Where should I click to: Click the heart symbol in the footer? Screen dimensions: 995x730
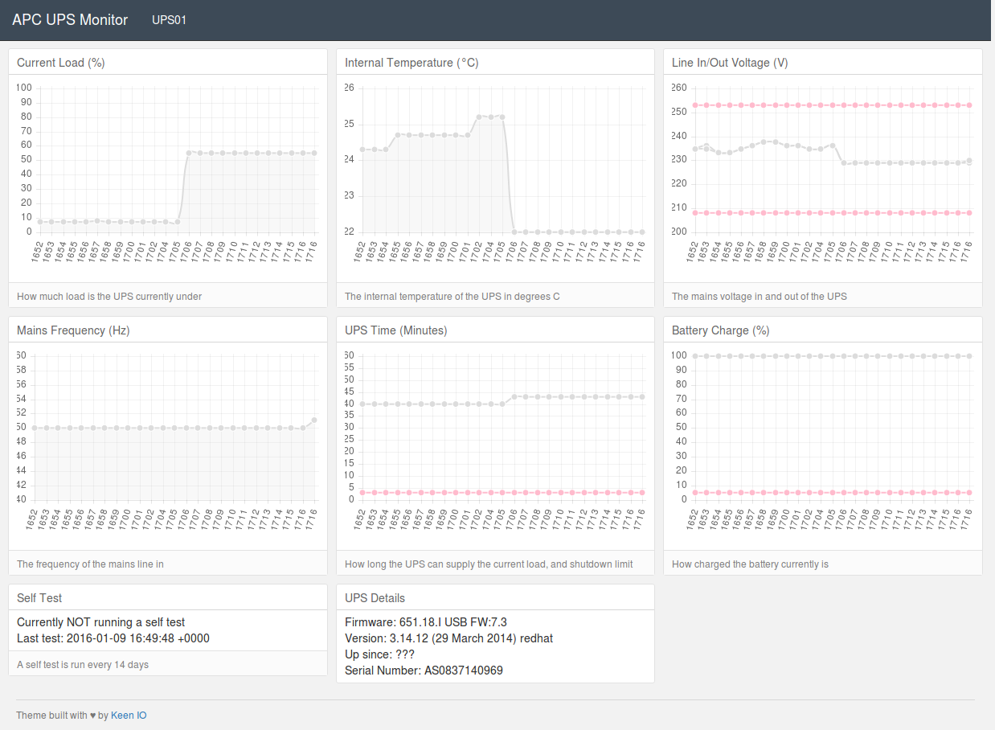click(92, 715)
